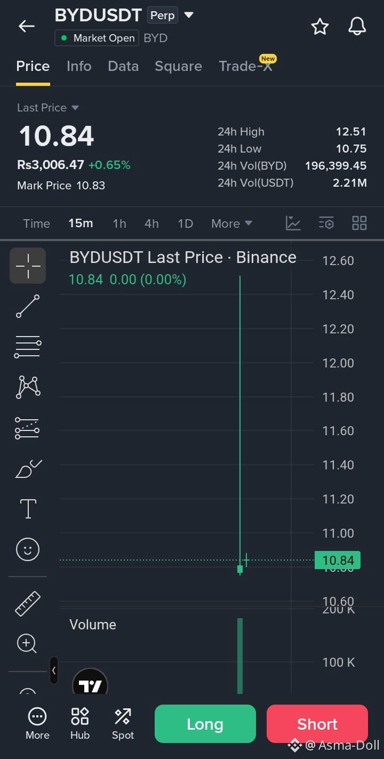Open the emoji sticker tool
The height and width of the screenshot is (759, 384).
click(28, 549)
